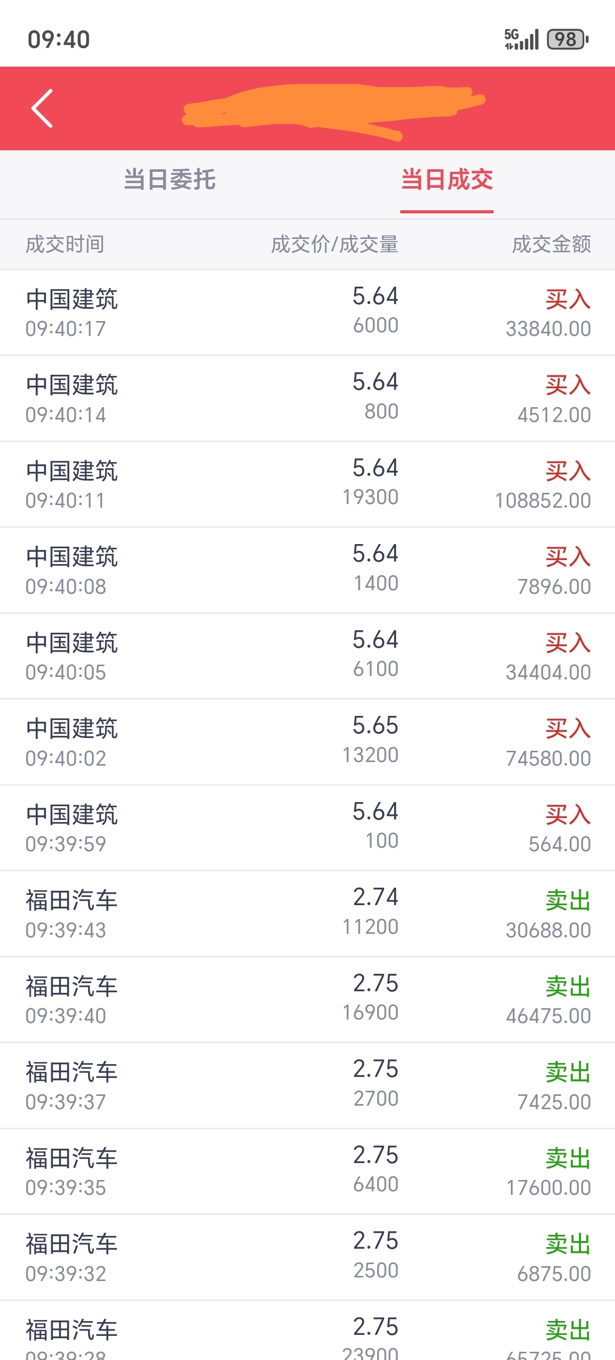The width and height of the screenshot is (615, 1360).
Task: Open 中国建筑 trade at 09:40:17
Action: coord(307,312)
